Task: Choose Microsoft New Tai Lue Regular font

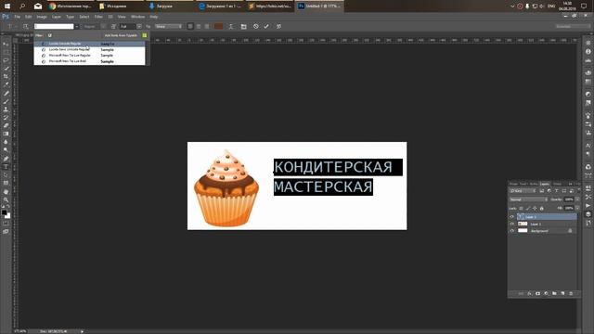Action: tap(89, 56)
